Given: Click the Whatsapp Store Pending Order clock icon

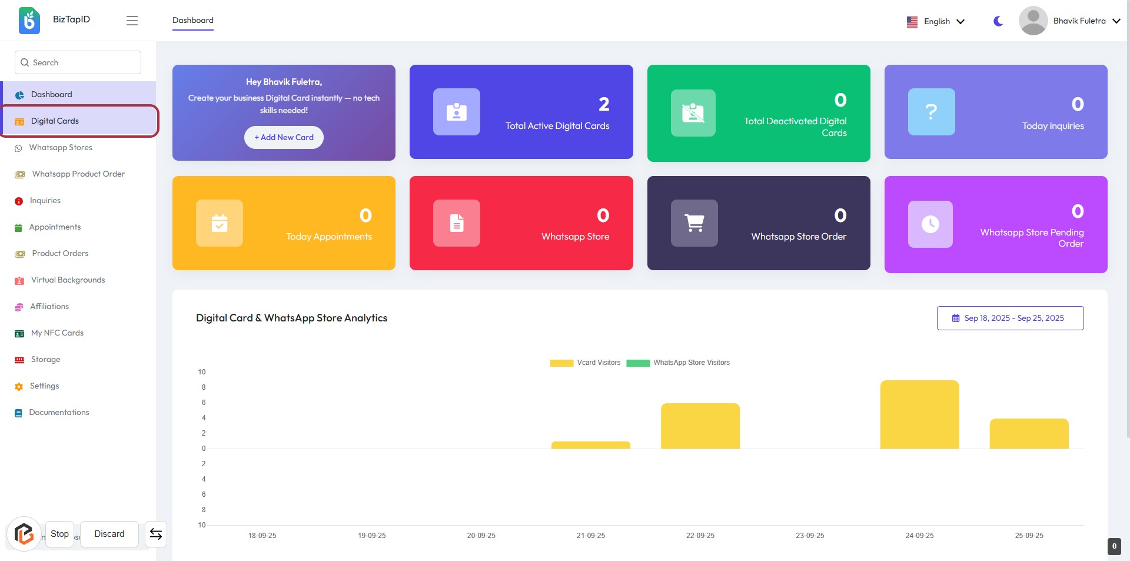Looking at the screenshot, I should (x=930, y=224).
